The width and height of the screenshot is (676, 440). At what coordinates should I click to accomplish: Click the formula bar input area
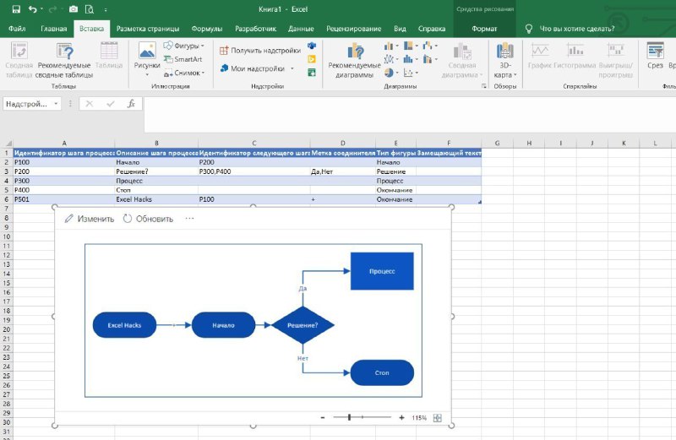pyautogui.click(x=410, y=114)
